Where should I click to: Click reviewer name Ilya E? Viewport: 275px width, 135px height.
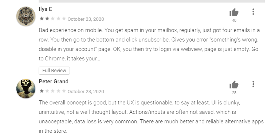46,9
